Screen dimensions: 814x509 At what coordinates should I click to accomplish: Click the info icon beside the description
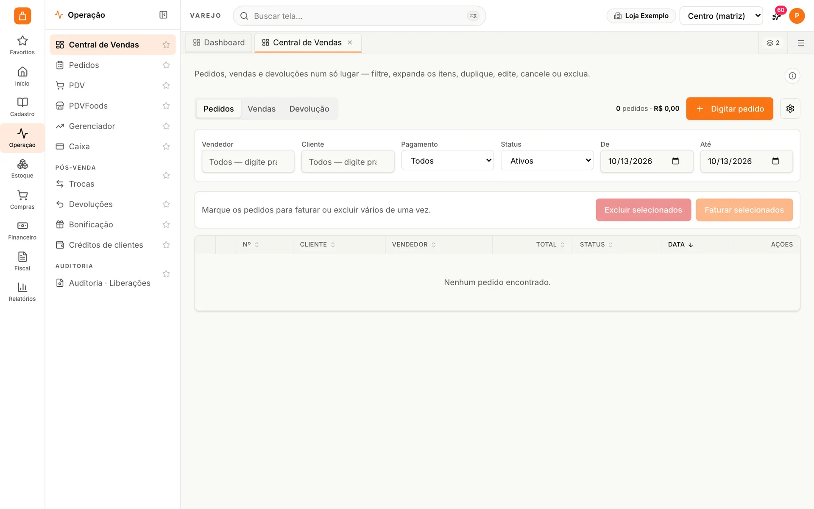[x=792, y=76]
